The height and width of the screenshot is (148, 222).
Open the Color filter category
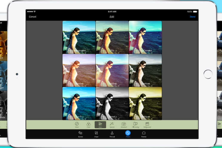click(x=88, y=125)
